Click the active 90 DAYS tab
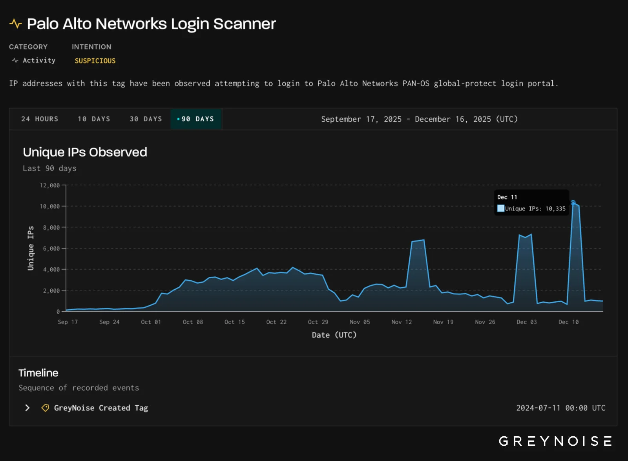Screen dimensions: 628x461 click(x=196, y=119)
